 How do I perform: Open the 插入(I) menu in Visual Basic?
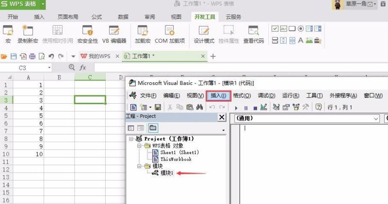click(218, 95)
